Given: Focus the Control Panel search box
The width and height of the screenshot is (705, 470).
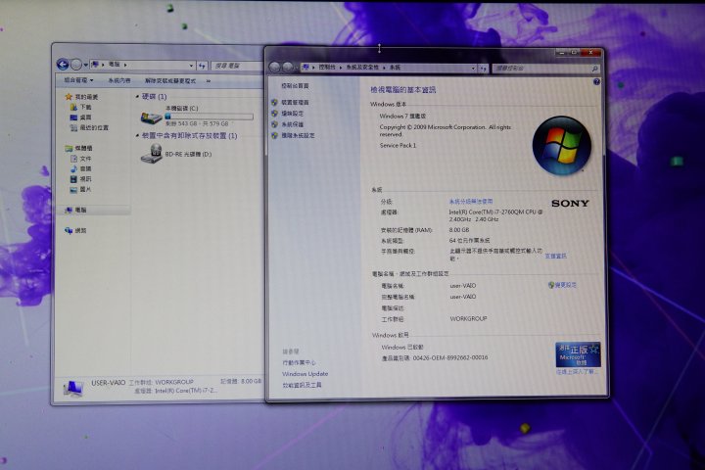Looking at the screenshot, I should pyautogui.click(x=541, y=69).
